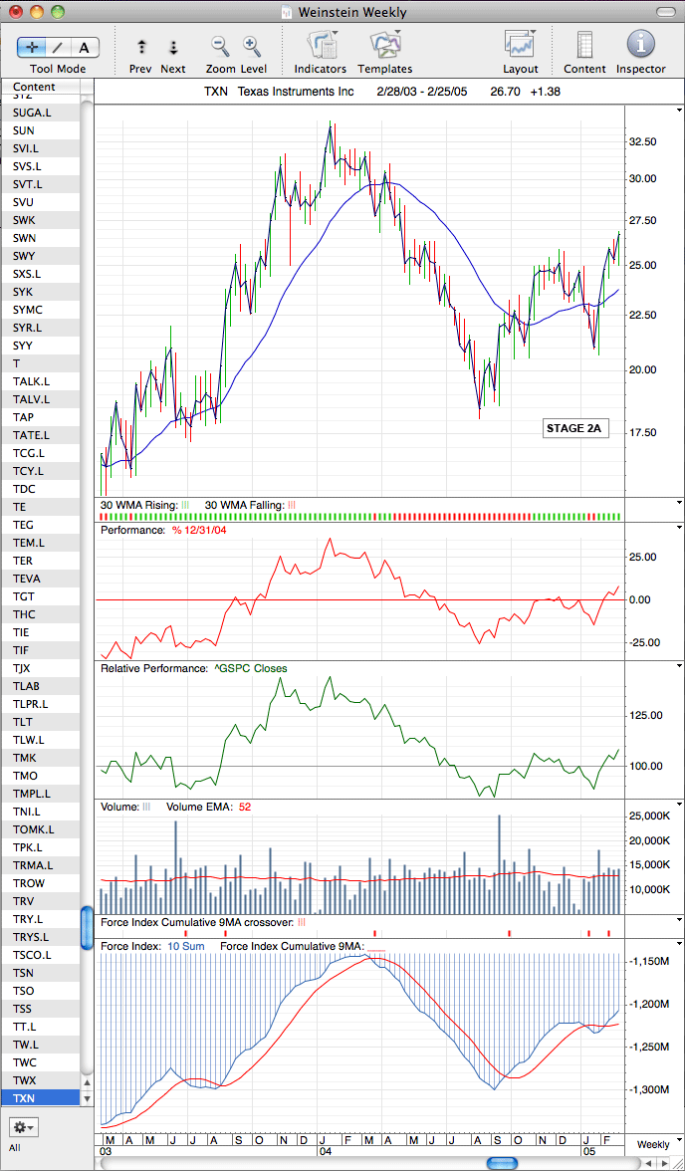Select SWK in the symbol list
The image size is (685, 1171).
(x=41, y=219)
